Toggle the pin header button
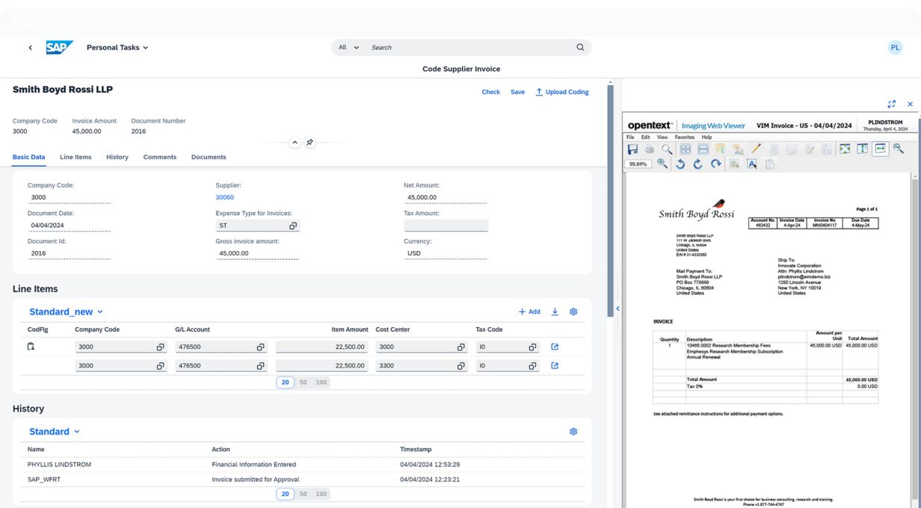Image resolution: width=921 pixels, height=508 pixels. coord(310,143)
